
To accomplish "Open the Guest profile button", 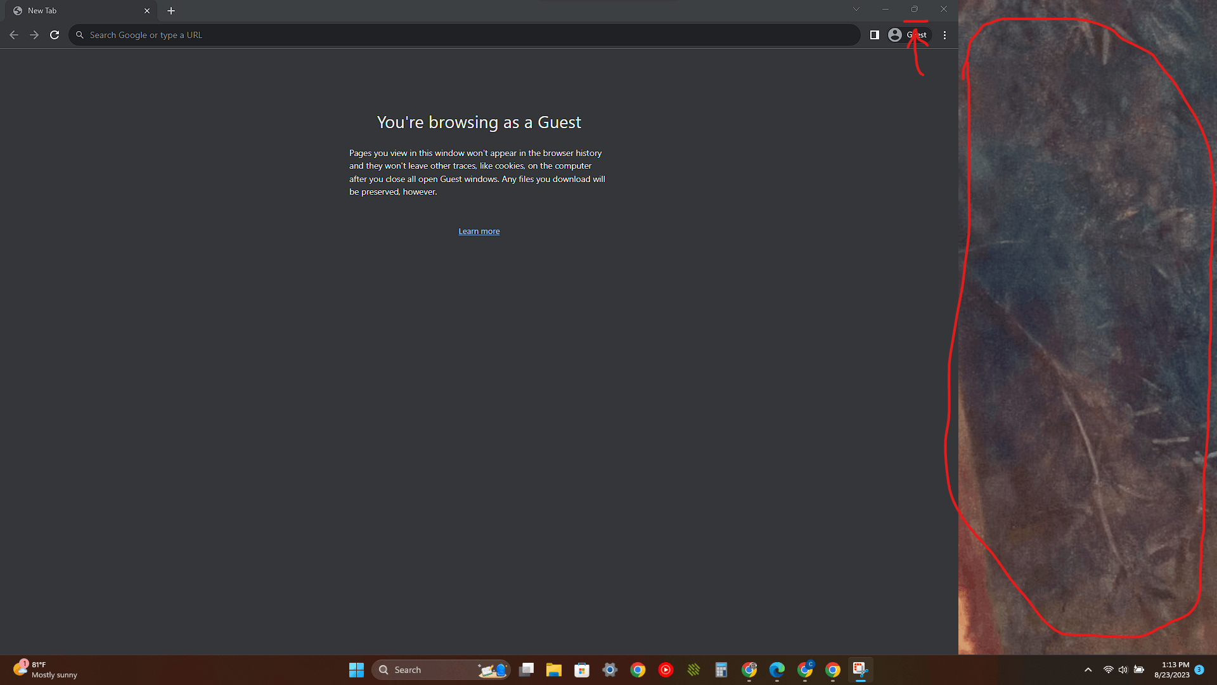I will [x=908, y=35].
